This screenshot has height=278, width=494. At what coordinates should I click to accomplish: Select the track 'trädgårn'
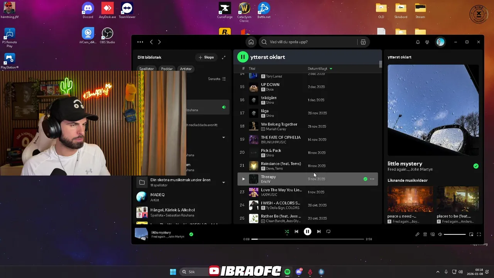point(308,100)
